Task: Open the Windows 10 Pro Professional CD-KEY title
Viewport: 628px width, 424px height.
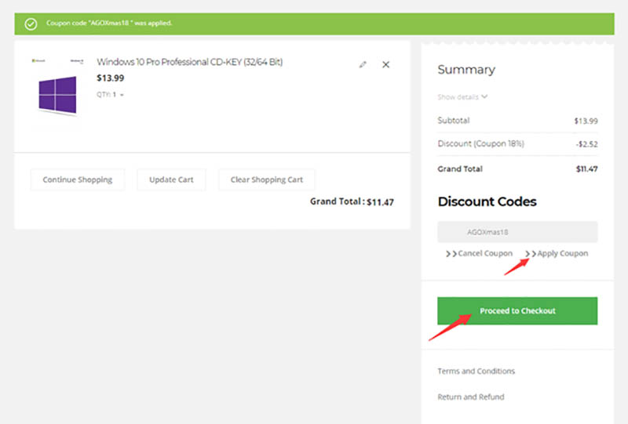Action: click(x=189, y=62)
